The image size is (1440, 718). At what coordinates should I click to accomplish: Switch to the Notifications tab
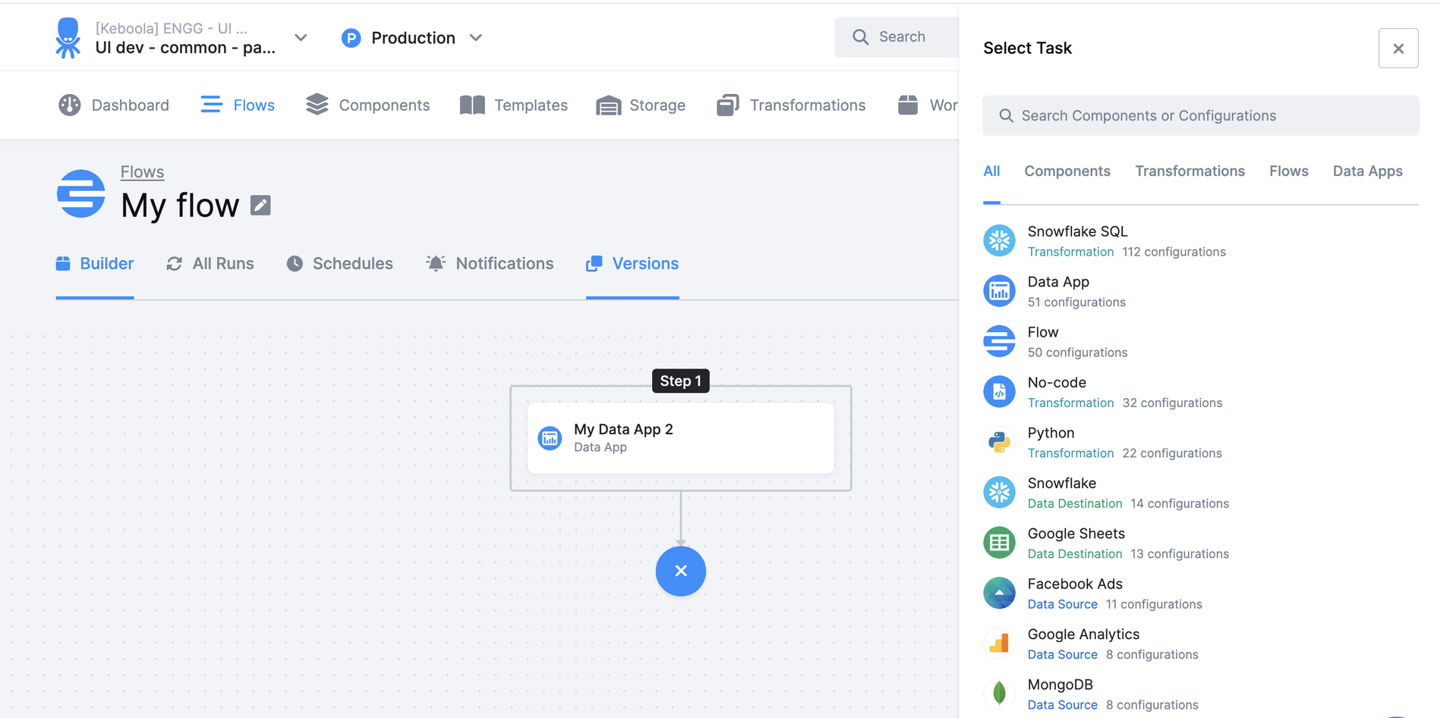[x=490, y=263]
